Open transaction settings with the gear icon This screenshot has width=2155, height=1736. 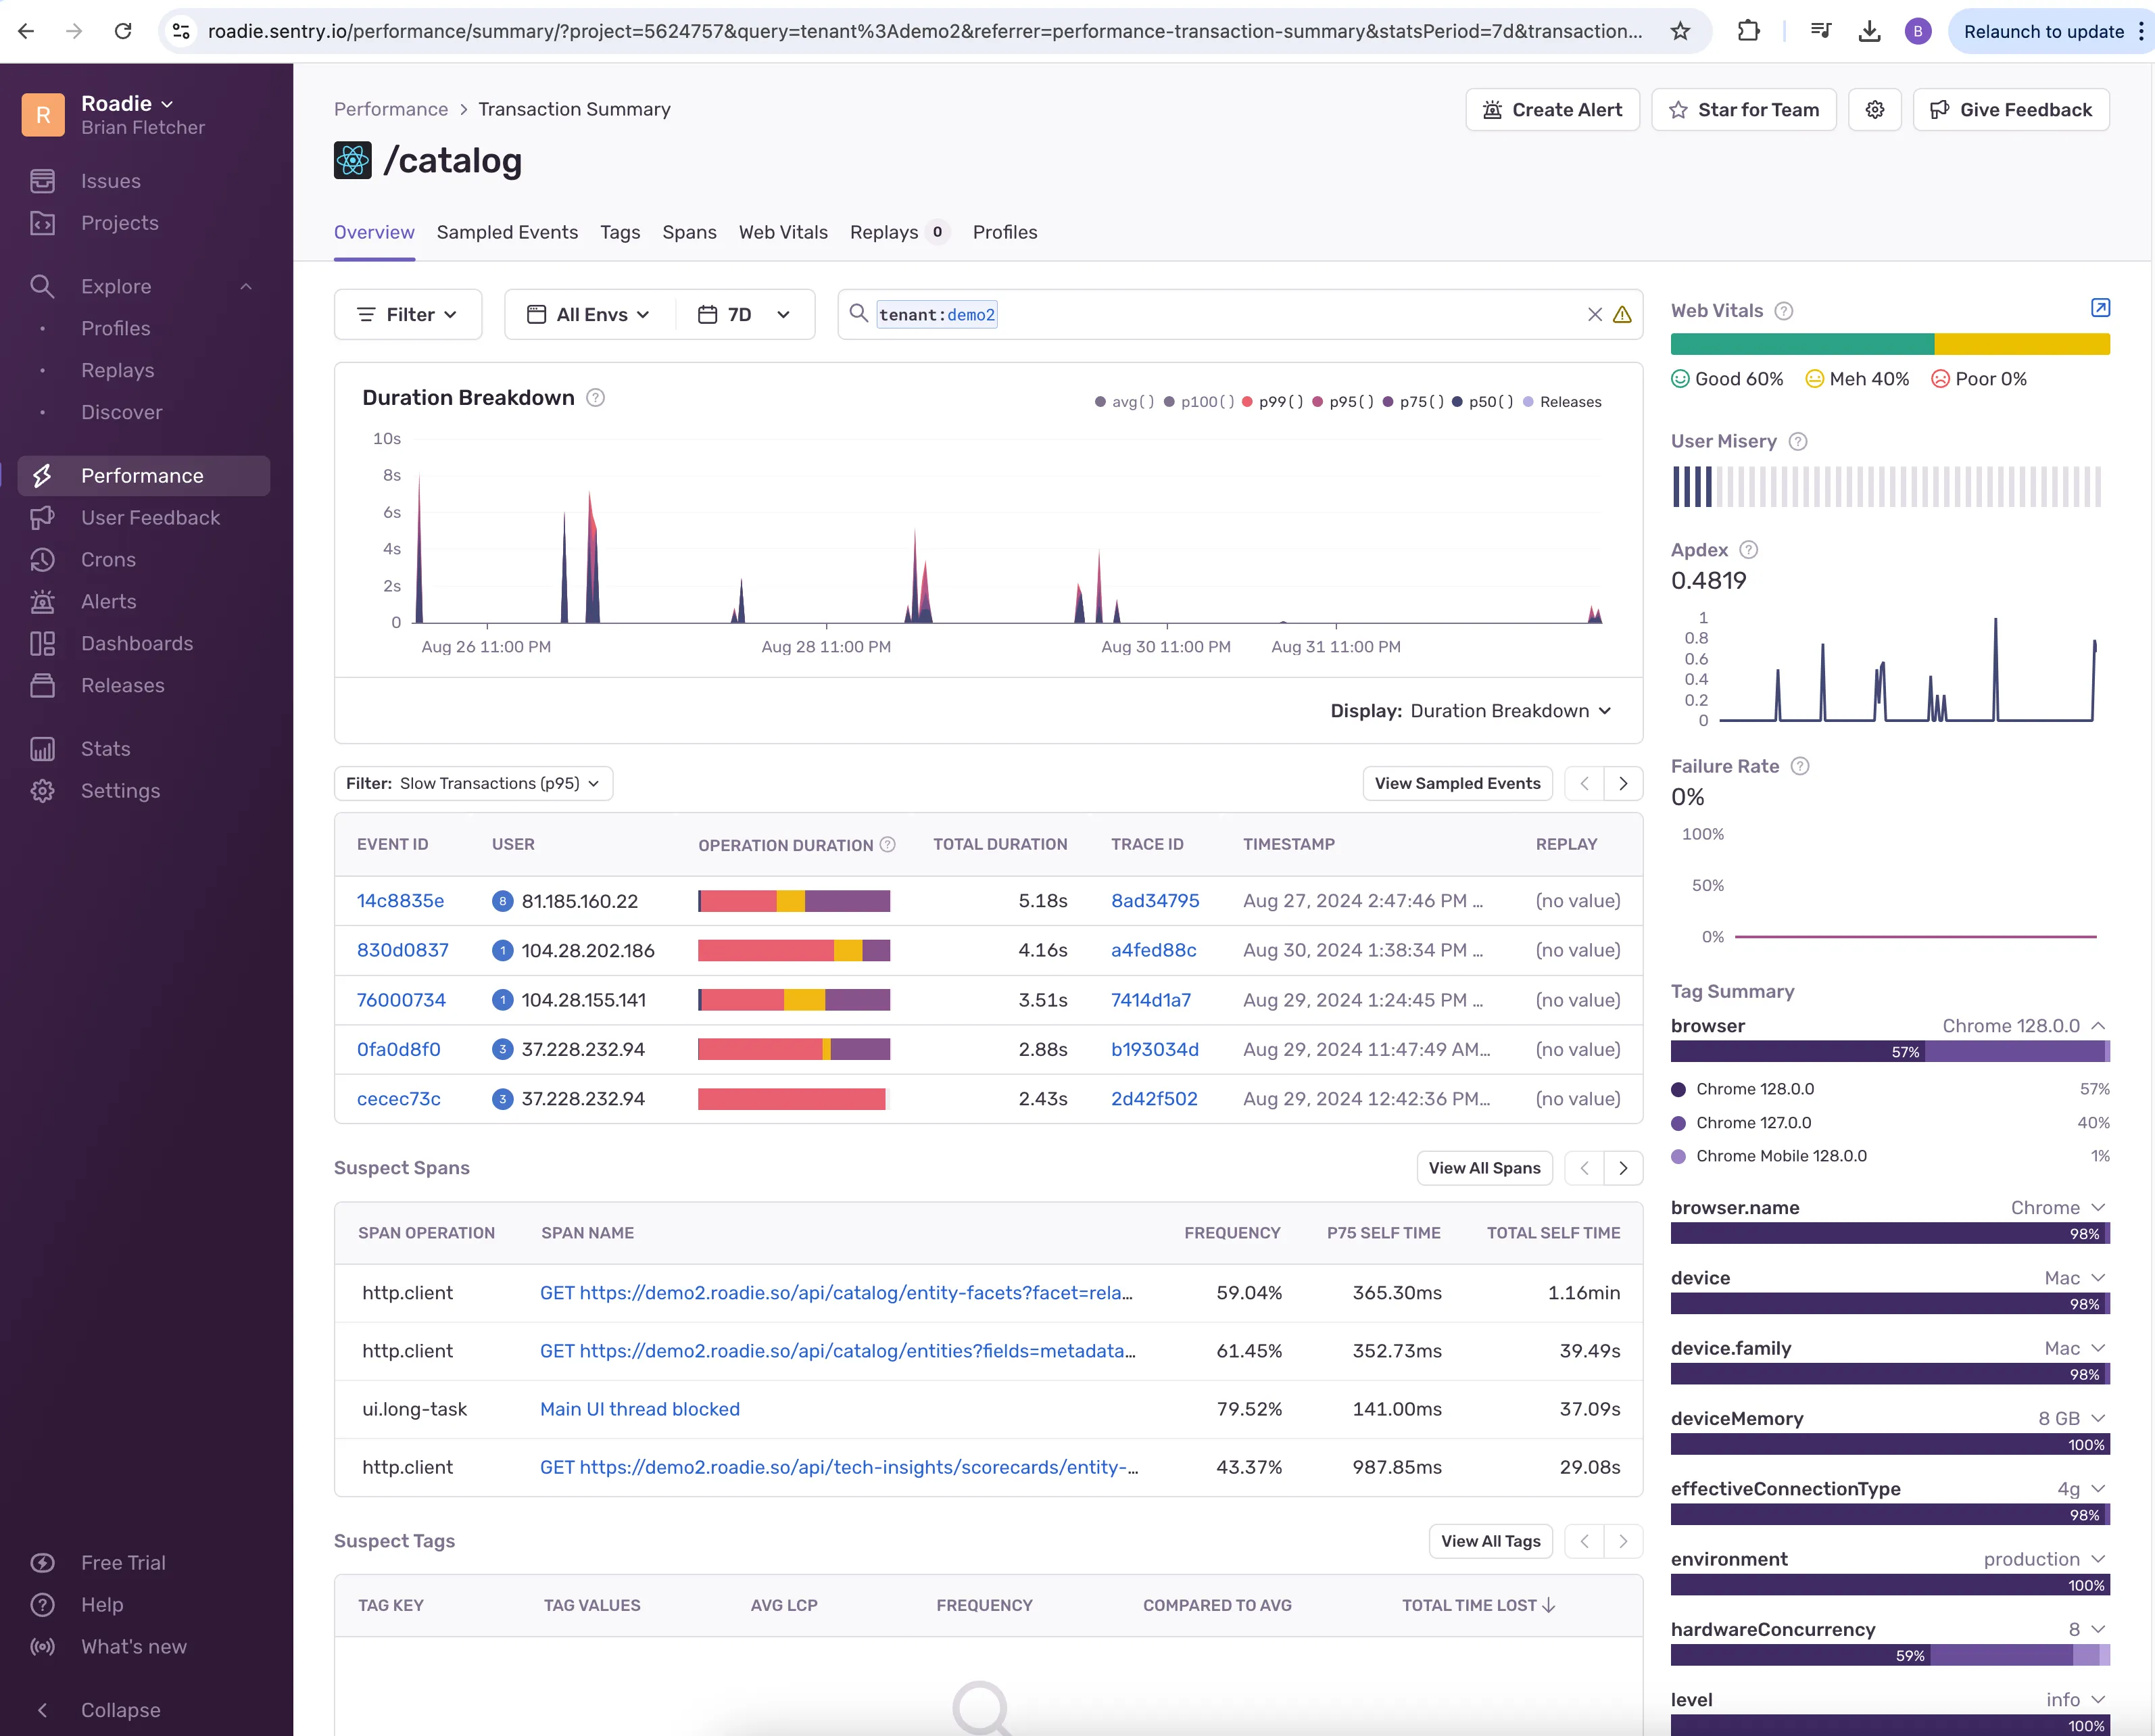pos(1875,110)
